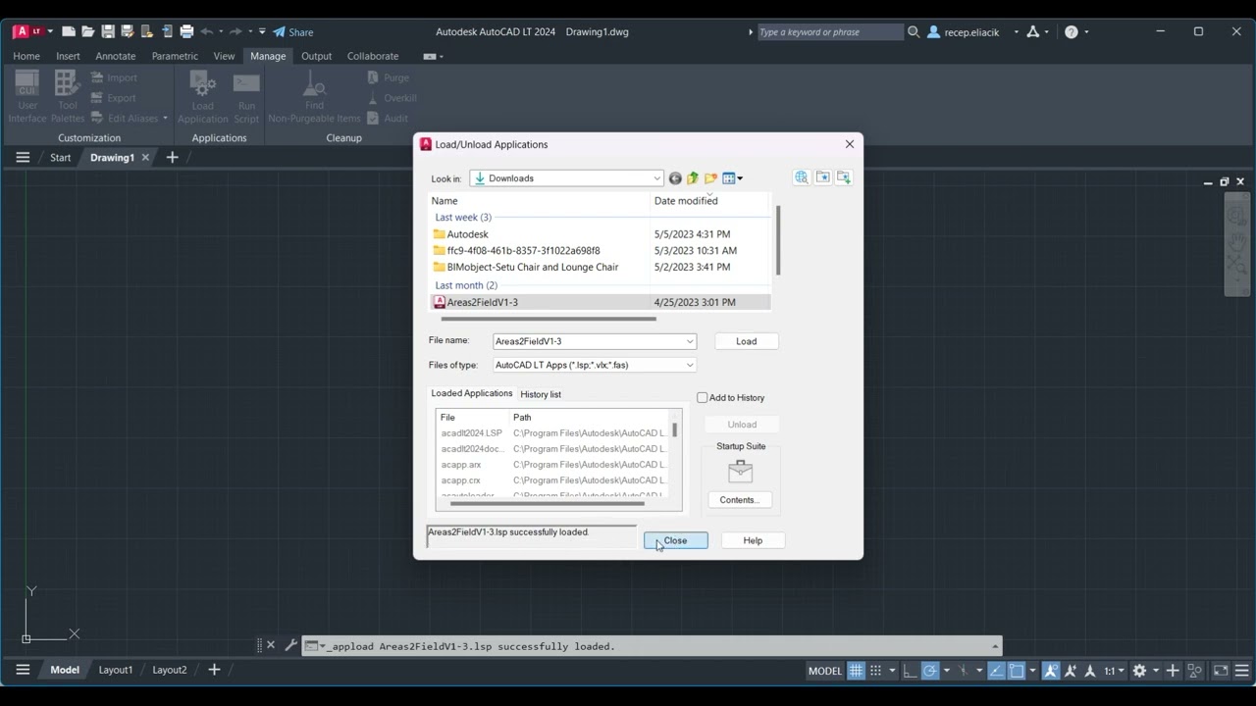Select the Areas2FieldV1-3 file row

click(x=601, y=302)
